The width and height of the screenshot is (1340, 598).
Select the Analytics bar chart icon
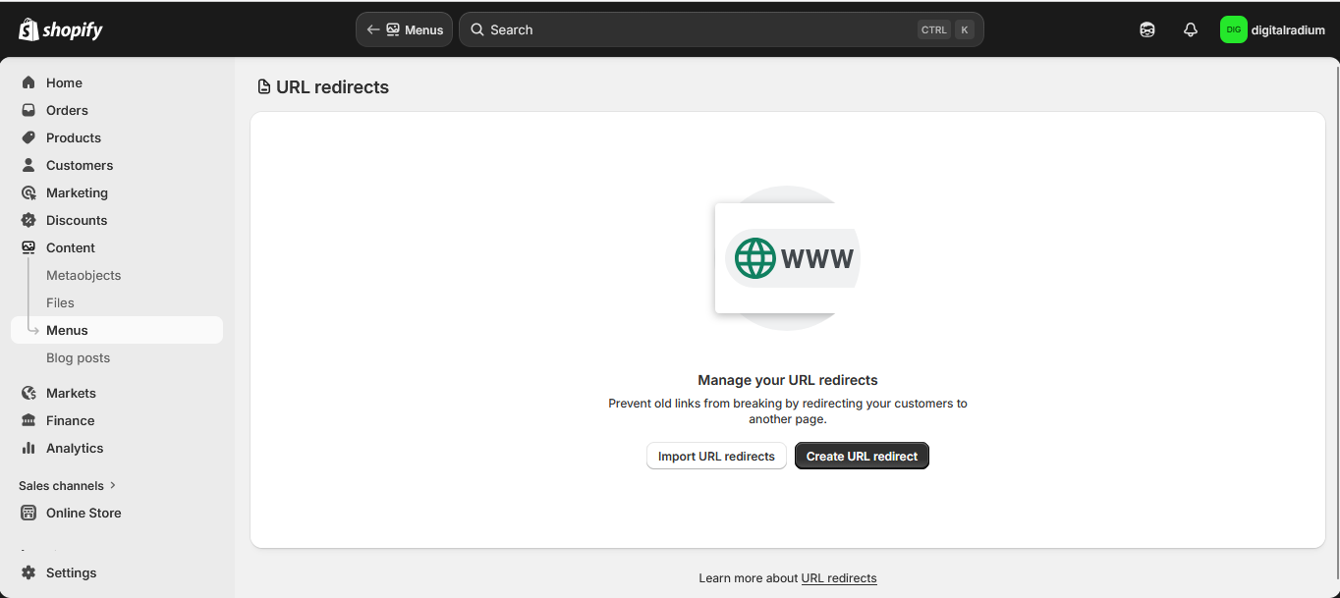[x=28, y=448]
